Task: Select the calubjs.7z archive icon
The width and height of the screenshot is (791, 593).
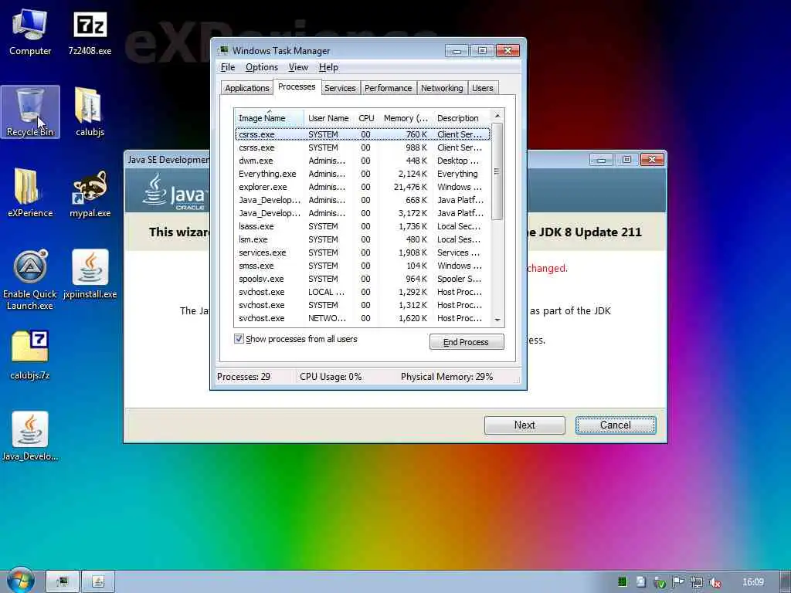Action: pos(30,355)
